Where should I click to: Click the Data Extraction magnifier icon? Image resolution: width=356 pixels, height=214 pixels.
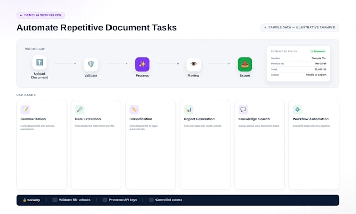pyautogui.click(x=80, y=109)
